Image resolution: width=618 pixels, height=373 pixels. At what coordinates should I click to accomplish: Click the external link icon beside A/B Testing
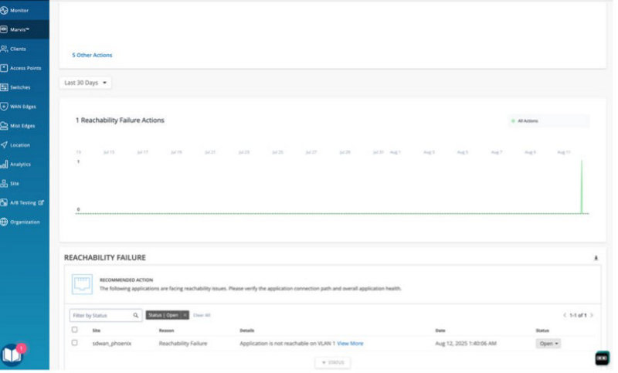point(41,202)
